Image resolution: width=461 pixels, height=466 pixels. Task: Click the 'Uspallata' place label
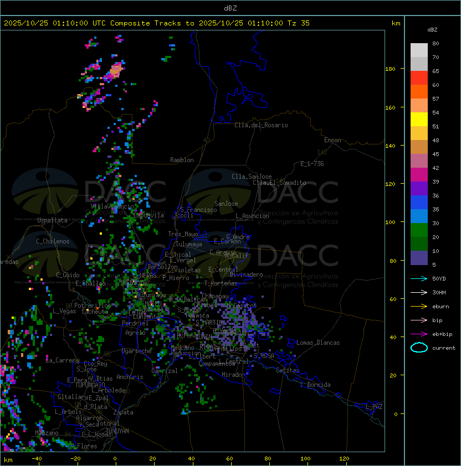(x=52, y=220)
